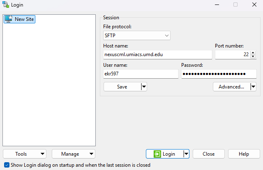Open the Manage menu button
The image size is (263, 170).
73,154
